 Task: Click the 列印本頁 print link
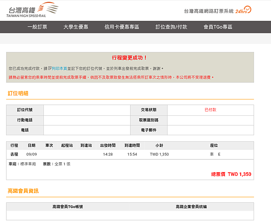(59, 69)
